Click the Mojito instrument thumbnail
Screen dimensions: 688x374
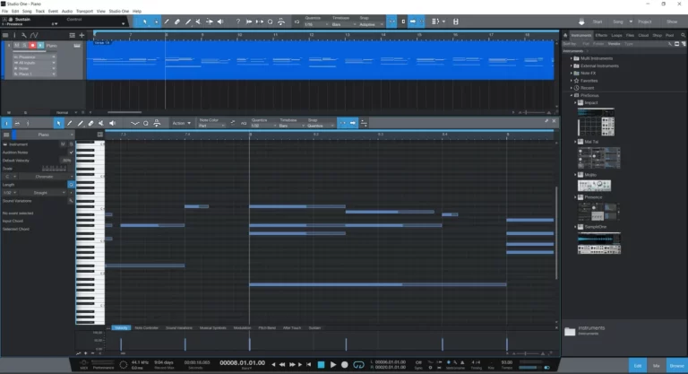(x=594, y=186)
